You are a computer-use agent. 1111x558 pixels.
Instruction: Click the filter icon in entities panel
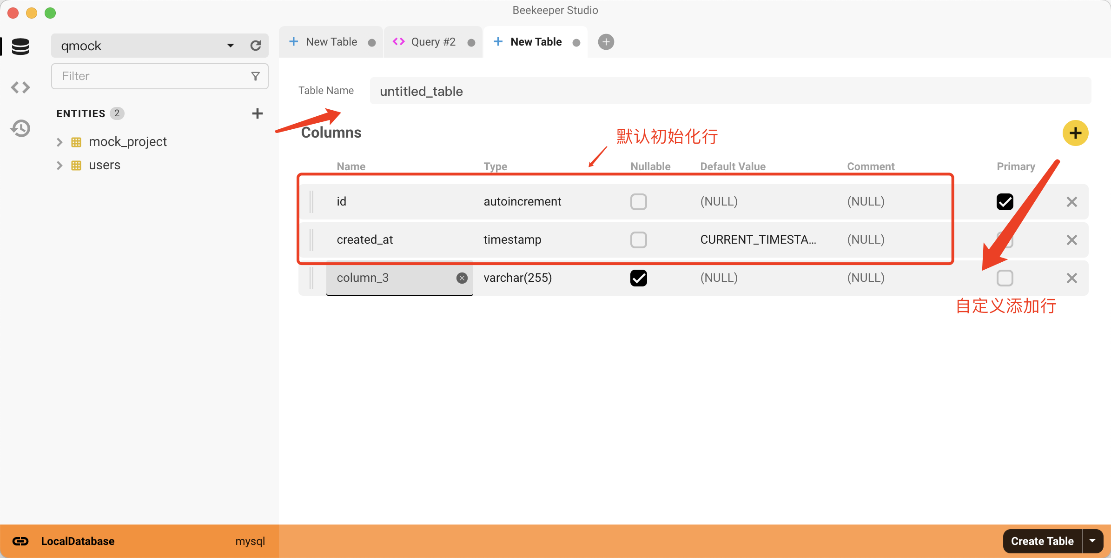254,76
